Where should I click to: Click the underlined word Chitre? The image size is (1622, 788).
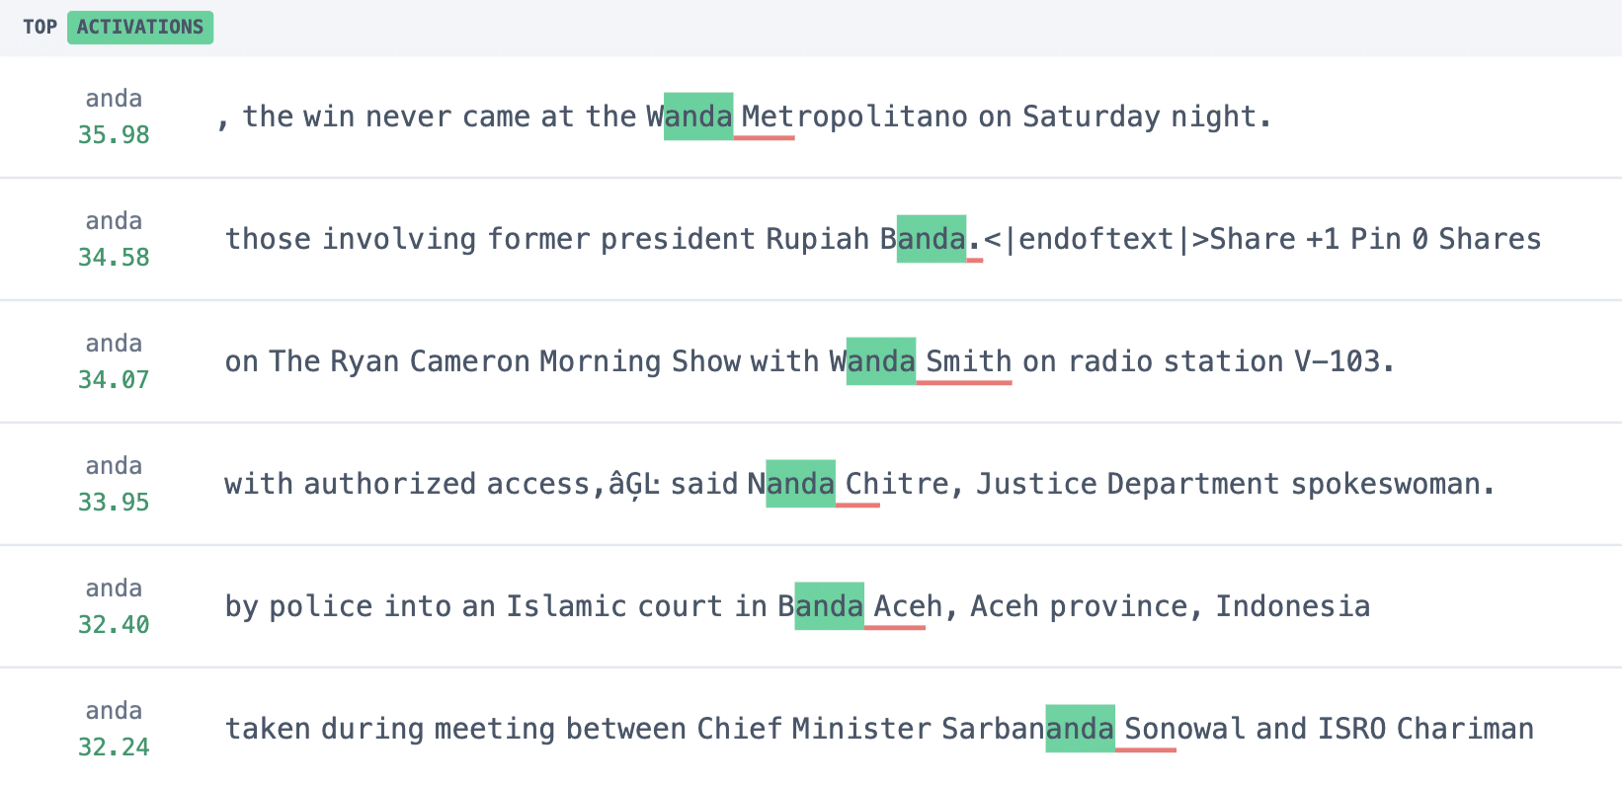pyautogui.click(x=897, y=484)
